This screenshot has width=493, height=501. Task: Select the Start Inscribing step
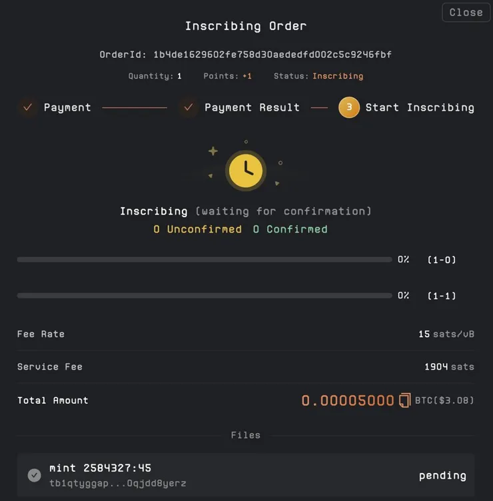point(420,107)
